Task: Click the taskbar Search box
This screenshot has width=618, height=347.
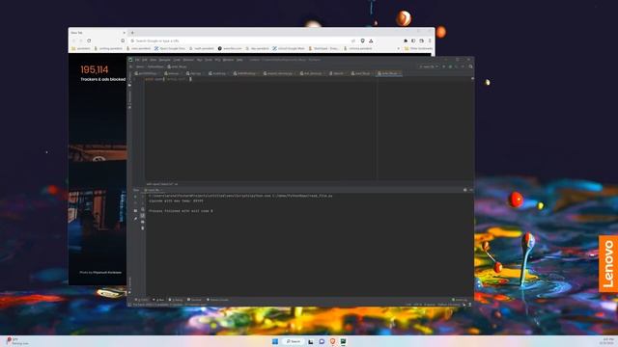Action: point(293,341)
